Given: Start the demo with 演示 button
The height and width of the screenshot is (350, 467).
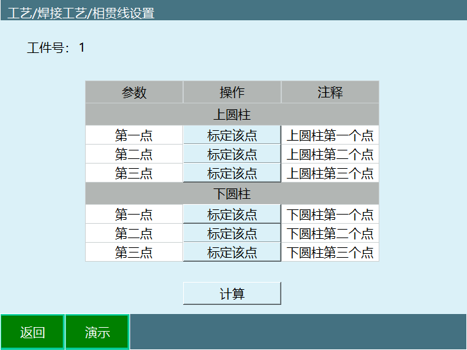Looking at the screenshot, I should 97,332.
